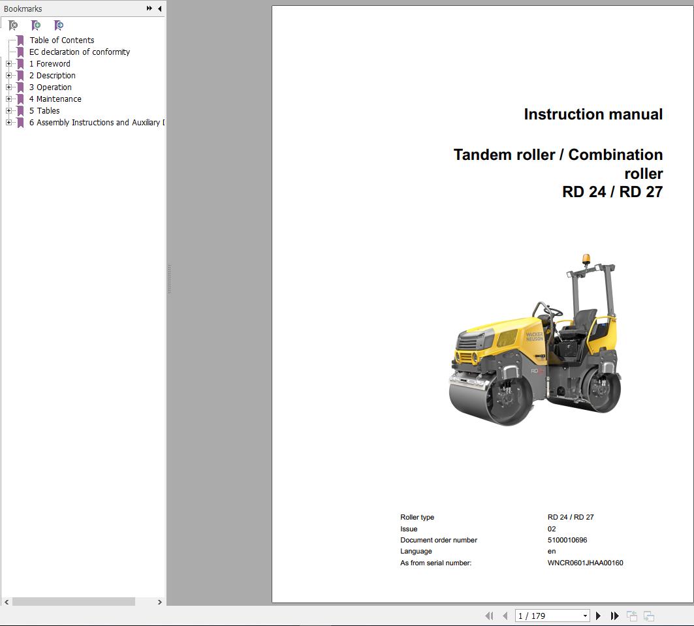
Task: Go to the previous page arrow
Action: (505, 616)
